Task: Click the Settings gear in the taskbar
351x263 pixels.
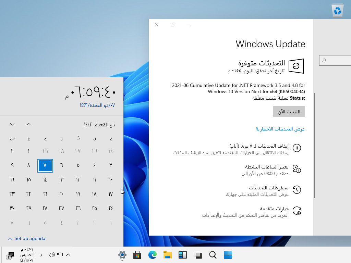Action: point(122,255)
